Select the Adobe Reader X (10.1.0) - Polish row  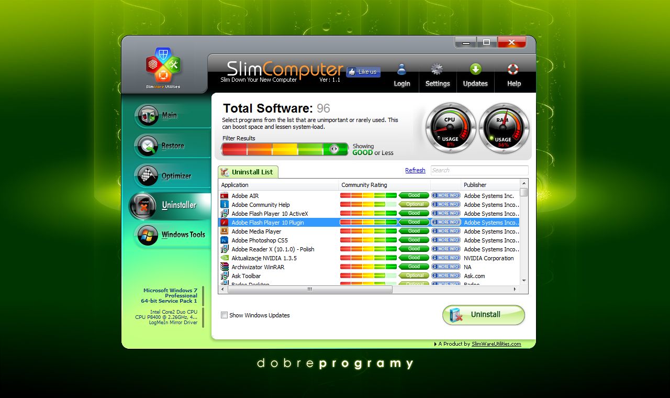(x=369, y=249)
